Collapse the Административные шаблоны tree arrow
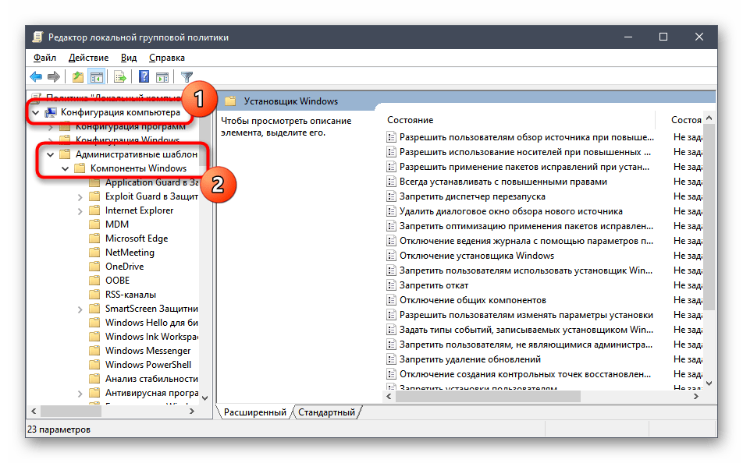This screenshot has height=463, width=743. (50, 154)
